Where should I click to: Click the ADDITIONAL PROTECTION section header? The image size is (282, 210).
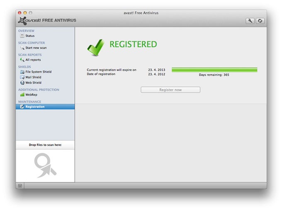[39, 90]
